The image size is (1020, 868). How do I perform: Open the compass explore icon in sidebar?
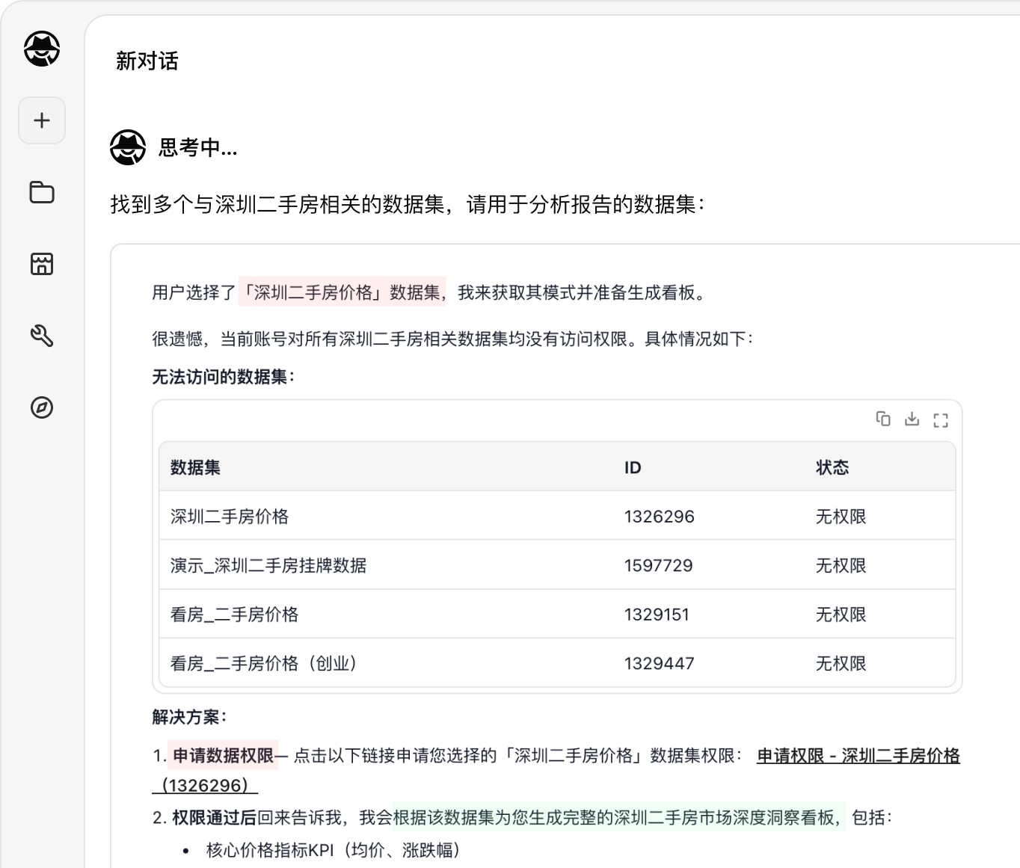(x=42, y=407)
